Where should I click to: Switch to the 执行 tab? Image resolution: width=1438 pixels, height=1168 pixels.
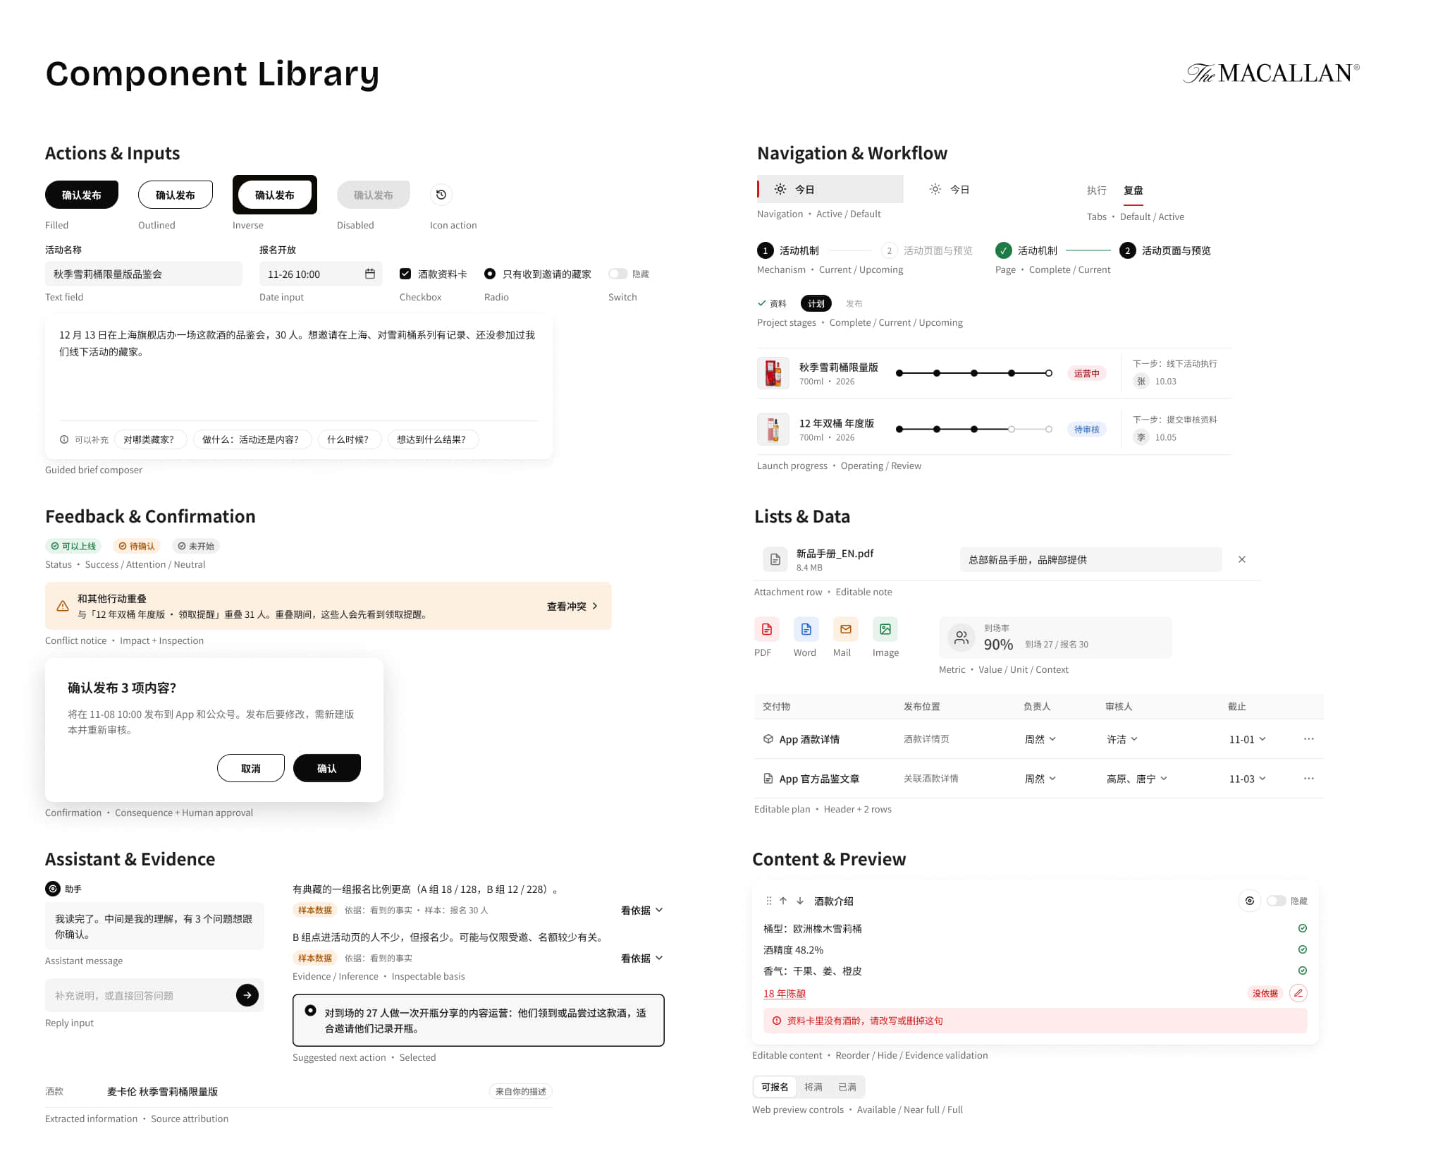pyautogui.click(x=1097, y=190)
